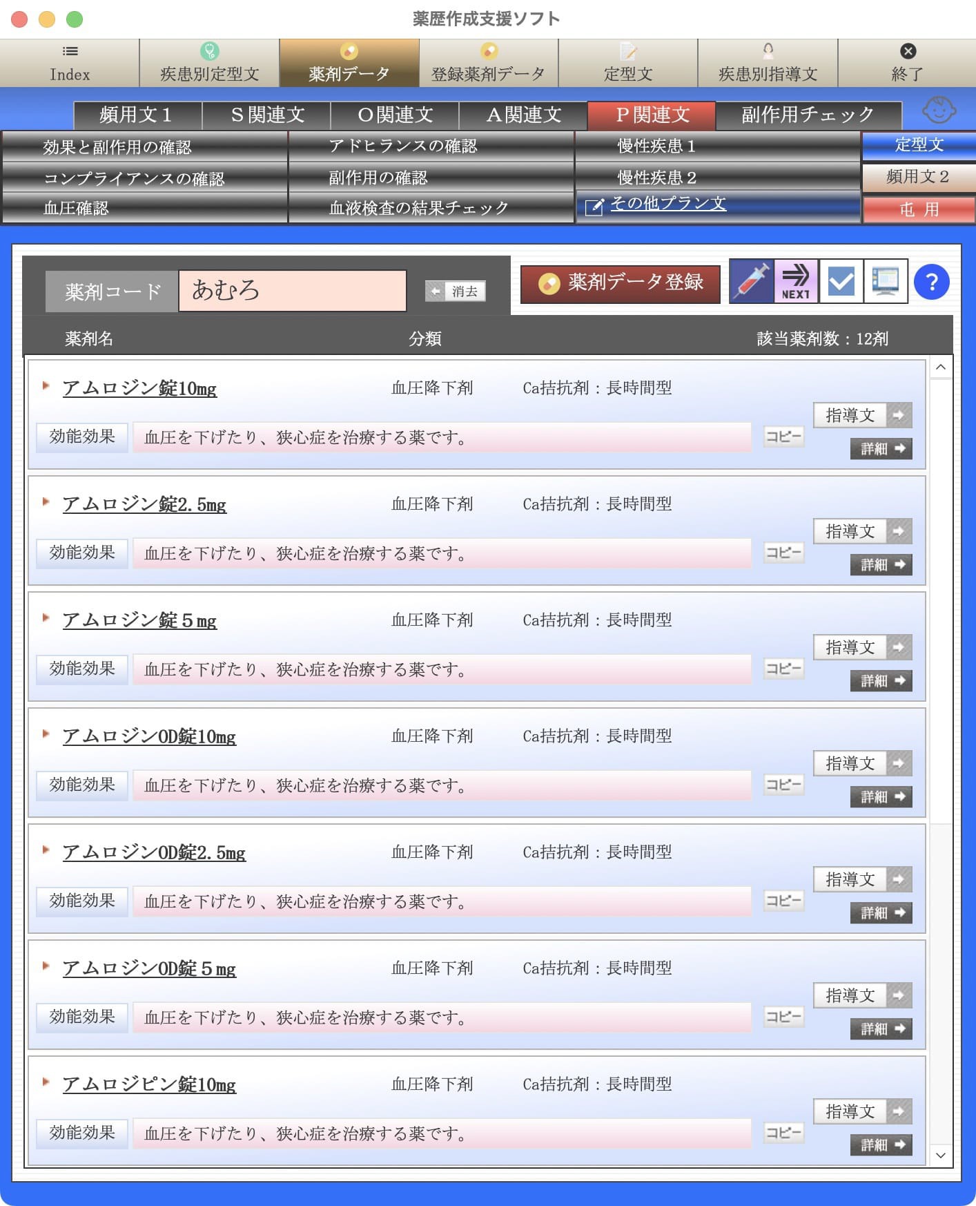This screenshot has width=976, height=1206.
Task: Select 薬剤データ in the top toolbar
Action: tap(349, 63)
